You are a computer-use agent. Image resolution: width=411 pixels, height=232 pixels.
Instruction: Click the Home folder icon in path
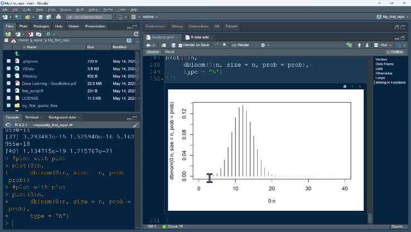13,40
